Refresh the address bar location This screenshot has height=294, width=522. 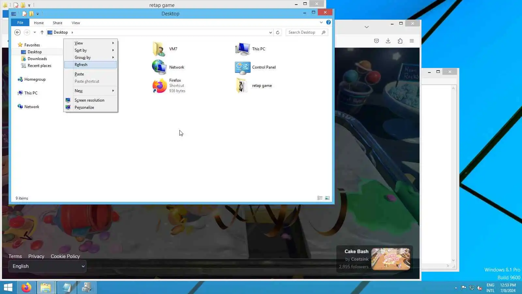click(278, 32)
